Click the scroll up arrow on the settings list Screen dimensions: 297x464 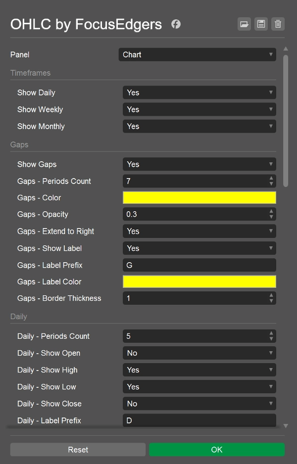(286, 49)
